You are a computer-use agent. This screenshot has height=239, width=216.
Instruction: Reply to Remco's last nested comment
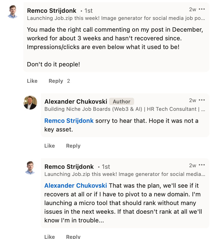point(73,236)
